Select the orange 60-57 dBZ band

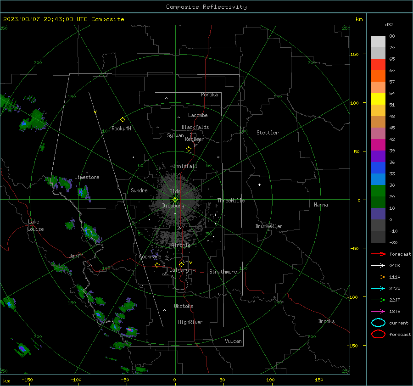pos(378,76)
